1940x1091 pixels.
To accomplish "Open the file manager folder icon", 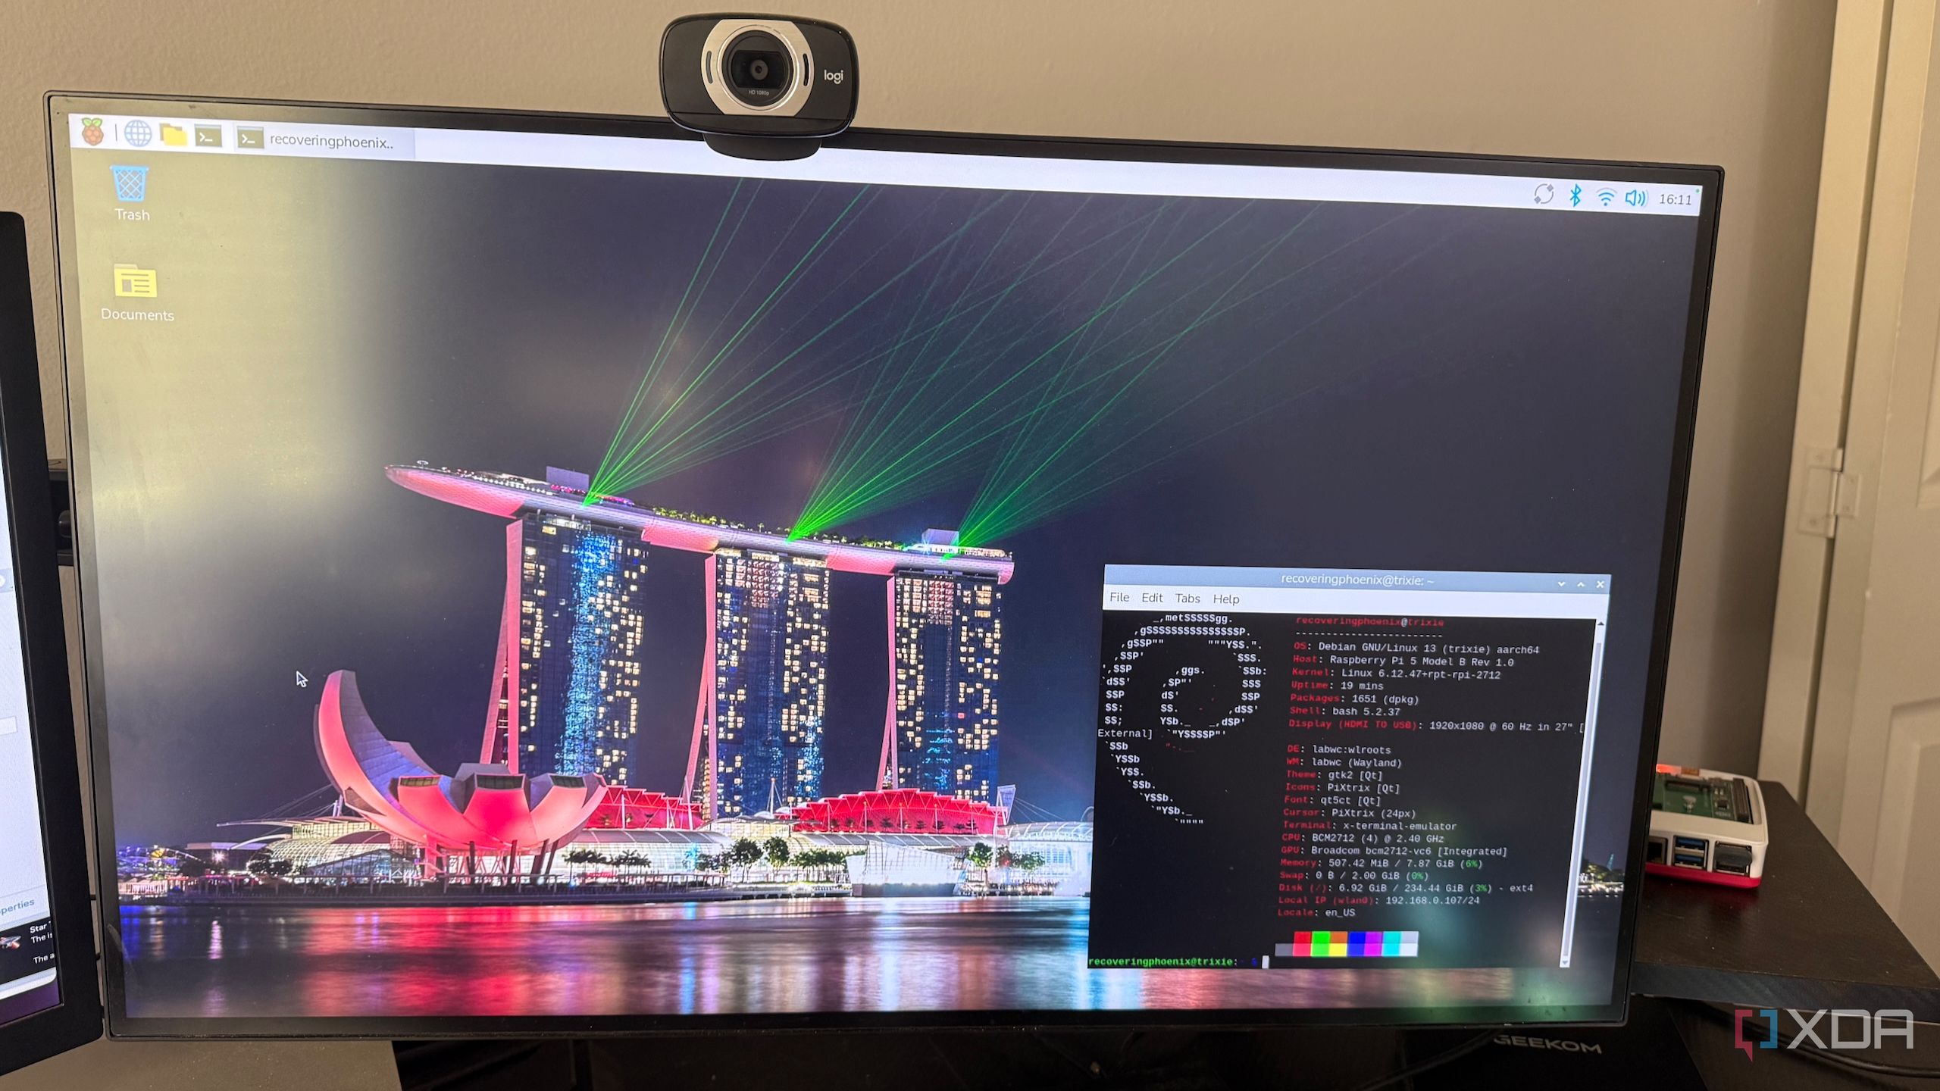I will point(174,136).
